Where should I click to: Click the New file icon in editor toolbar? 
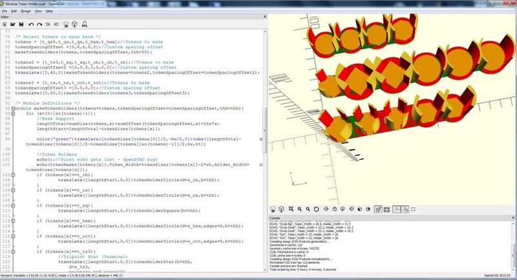(x=5, y=24)
